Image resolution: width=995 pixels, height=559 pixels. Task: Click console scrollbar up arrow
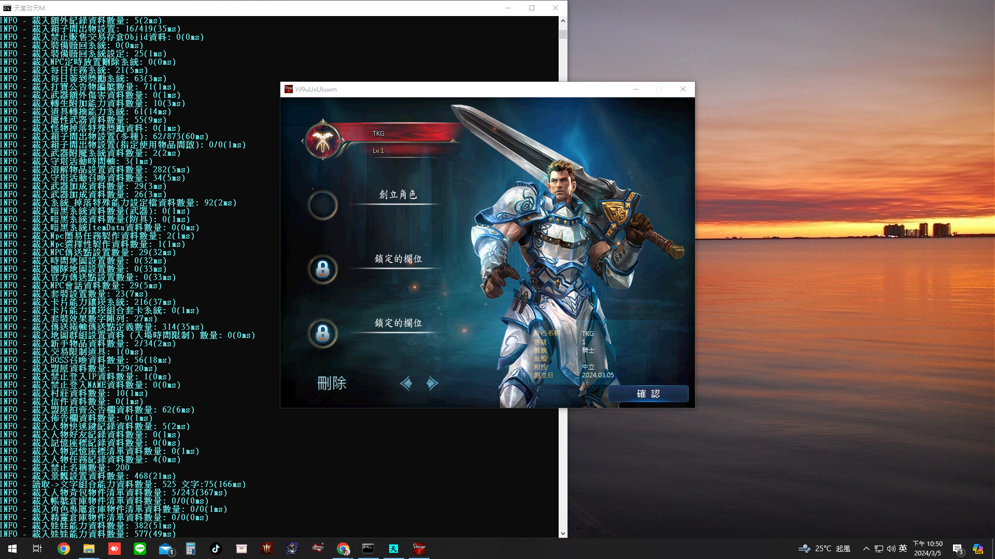(x=563, y=21)
